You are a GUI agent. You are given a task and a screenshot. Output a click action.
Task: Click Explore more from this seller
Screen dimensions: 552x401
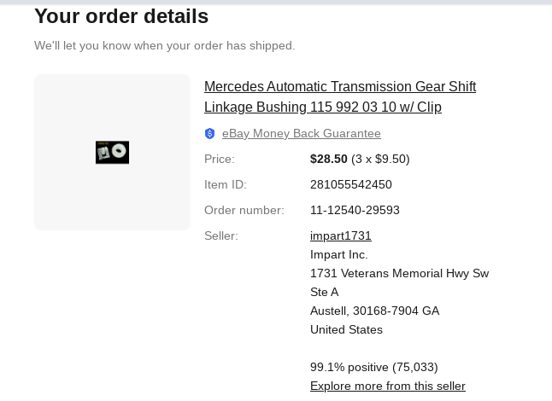click(387, 386)
